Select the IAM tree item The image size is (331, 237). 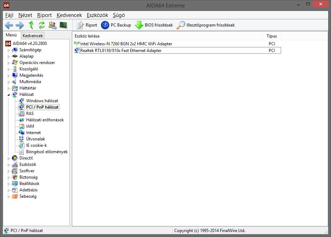click(30, 126)
